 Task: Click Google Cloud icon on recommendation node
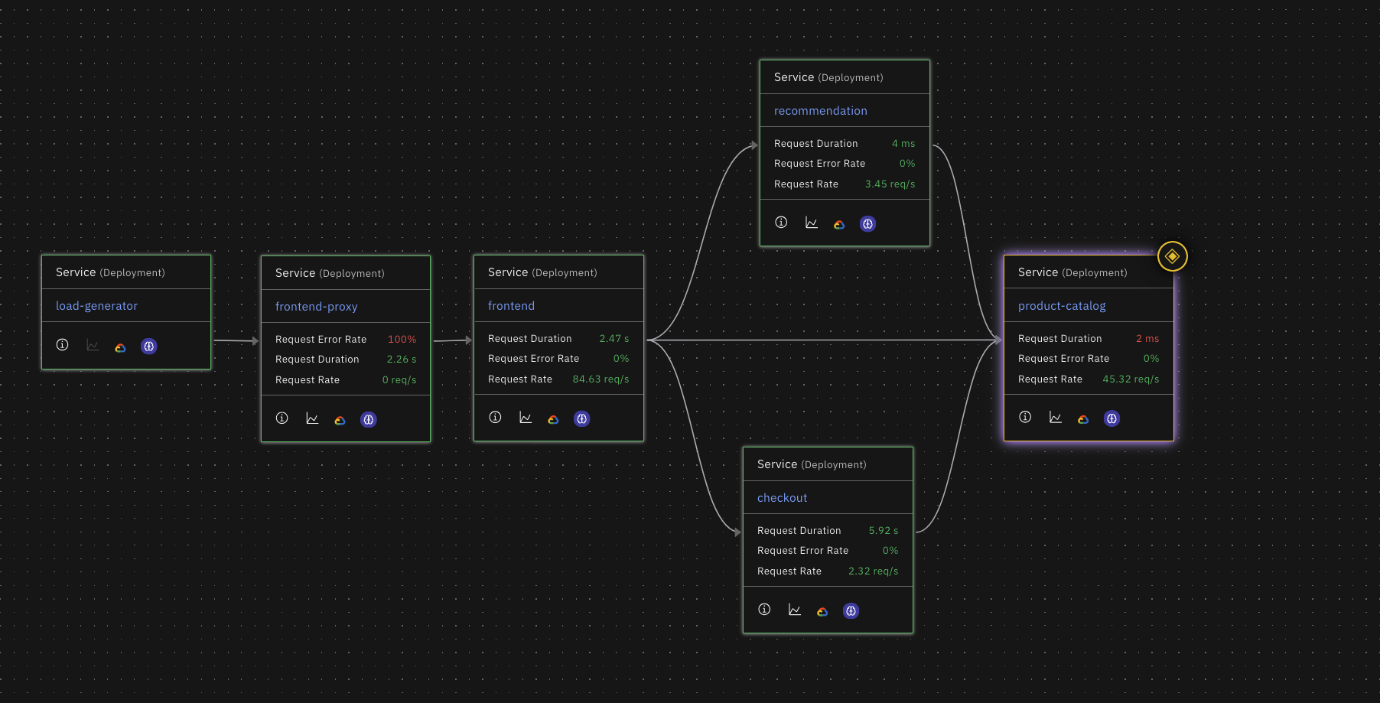tap(839, 224)
